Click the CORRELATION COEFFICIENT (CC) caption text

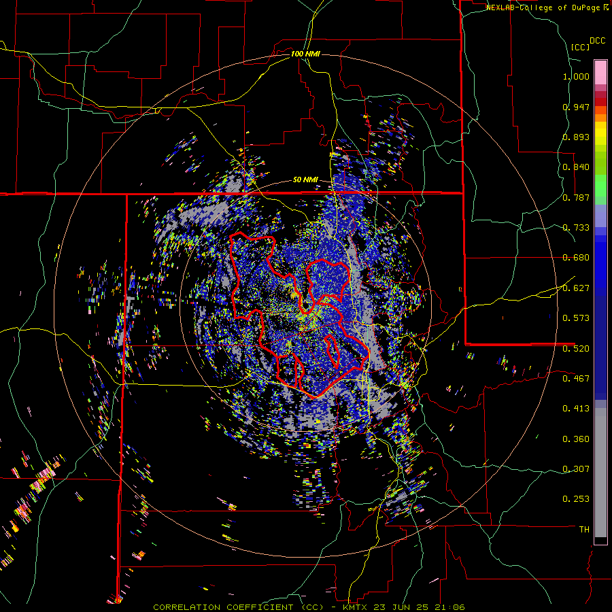[239, 607]
